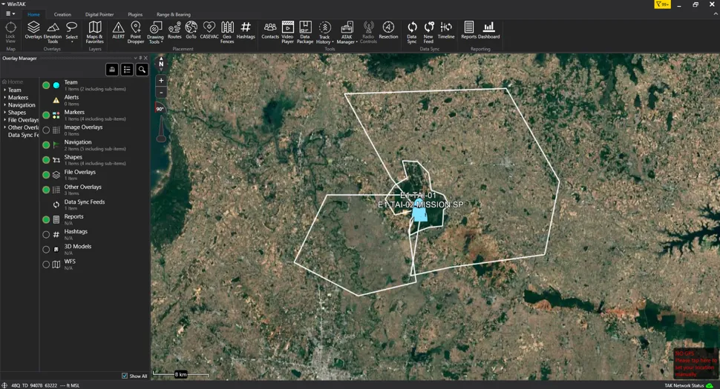Open the Routes tool
The image size is (720, 389).
(174, 30)
